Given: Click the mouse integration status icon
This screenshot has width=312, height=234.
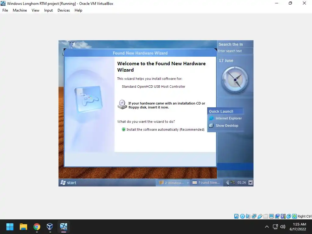Looking at the screenshot, I should coord(289,216).
